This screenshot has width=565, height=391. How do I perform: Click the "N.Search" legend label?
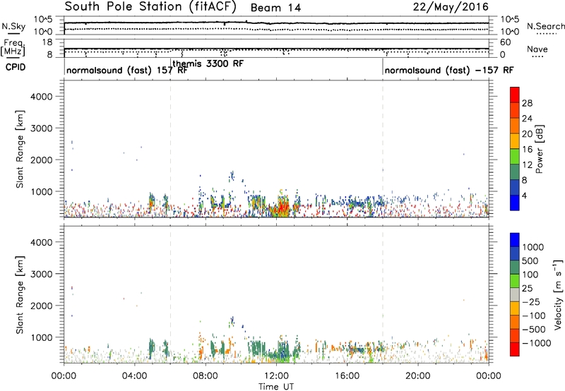pyautogui.click(x=545, y=26)
